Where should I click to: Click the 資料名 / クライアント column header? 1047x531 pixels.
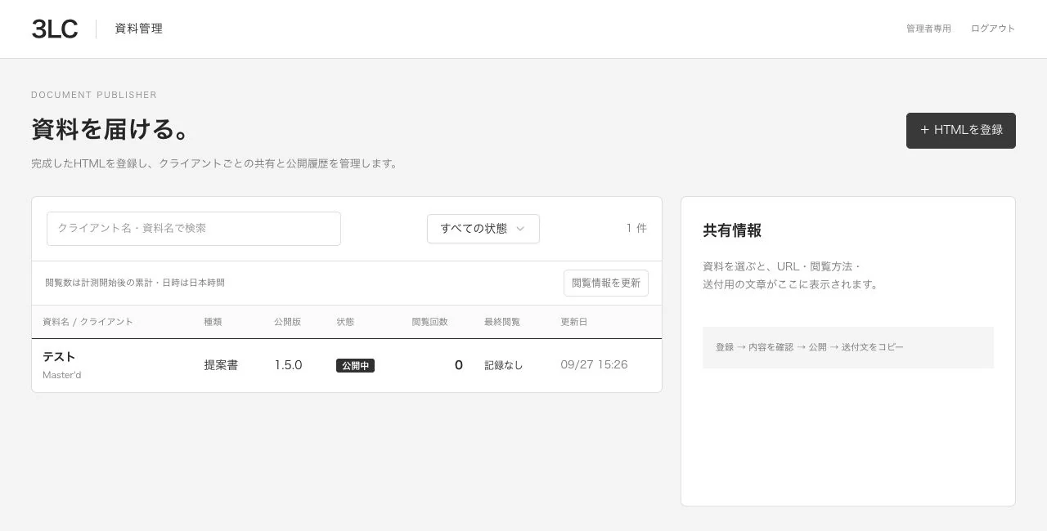[88, 322]
